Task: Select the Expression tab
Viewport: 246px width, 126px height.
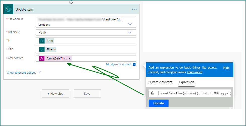Action: (186, 82)
